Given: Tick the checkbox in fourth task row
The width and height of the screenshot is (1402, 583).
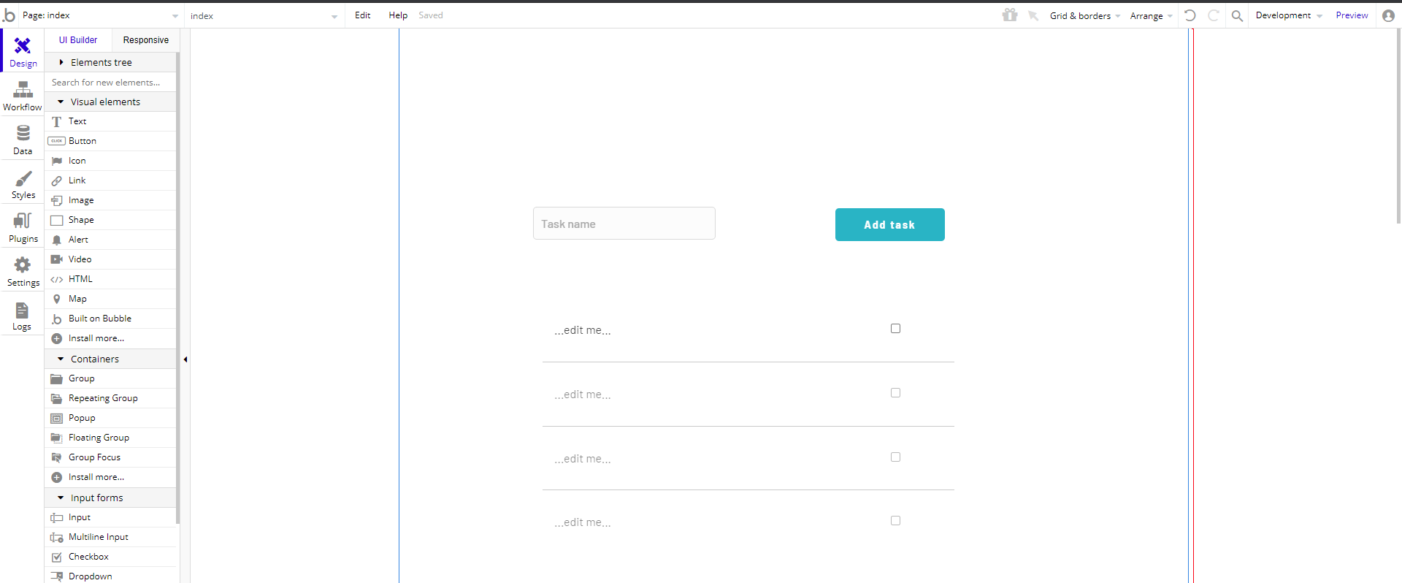Looking at the screenshot, I should point(895,521).
